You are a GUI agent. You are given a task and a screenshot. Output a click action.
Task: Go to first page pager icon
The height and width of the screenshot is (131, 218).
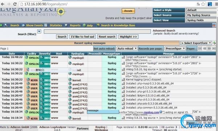click(200, 49)
